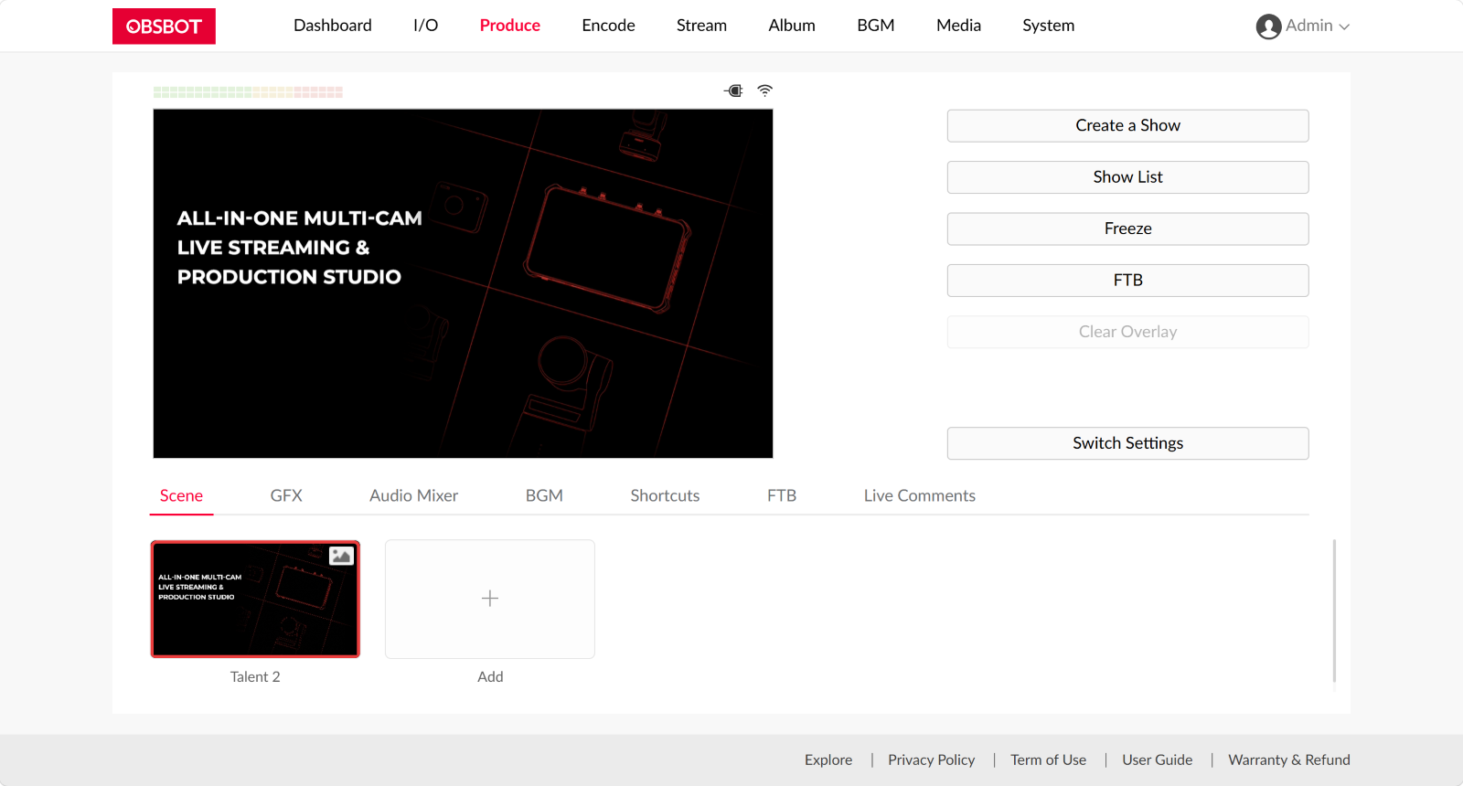This screenshot has width=1463, height=786.
Task: Open the Live Comments tab
Action: [920, 495]
